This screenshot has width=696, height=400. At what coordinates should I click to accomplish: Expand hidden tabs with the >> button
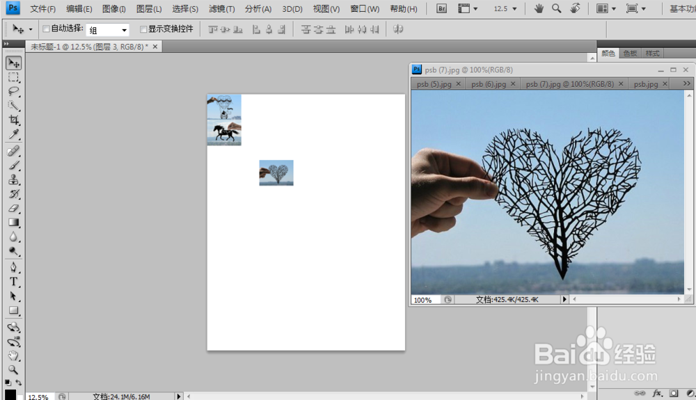(686, 83)
